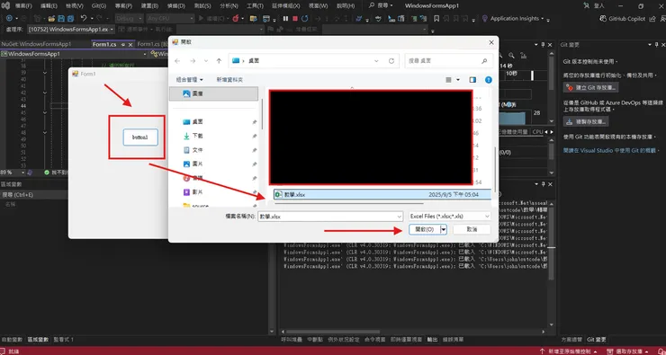Click the Save All icon in the toolbar
Screen dimensions: 666x355
70,19
